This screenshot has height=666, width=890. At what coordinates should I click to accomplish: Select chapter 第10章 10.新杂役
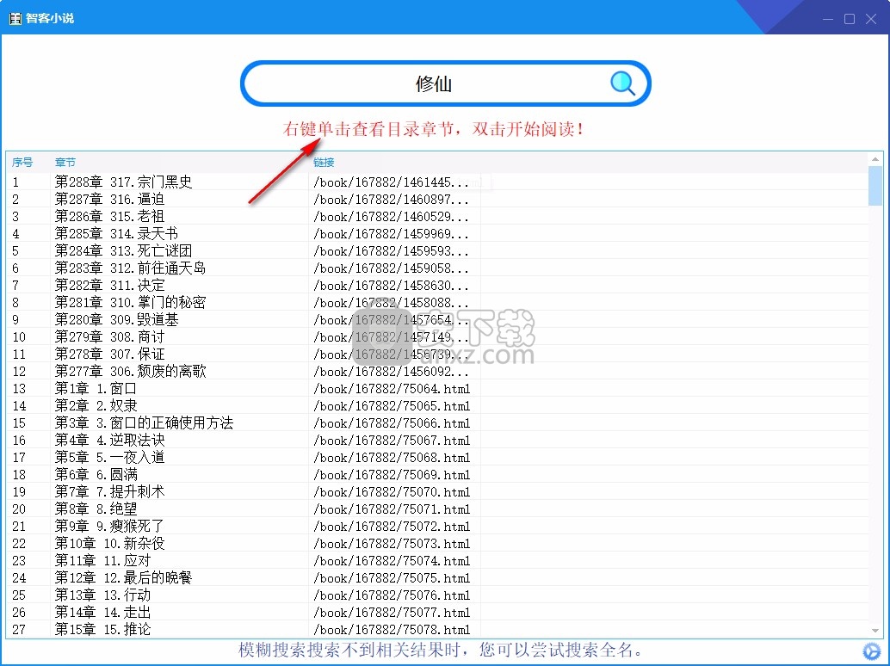pos(109,543)
